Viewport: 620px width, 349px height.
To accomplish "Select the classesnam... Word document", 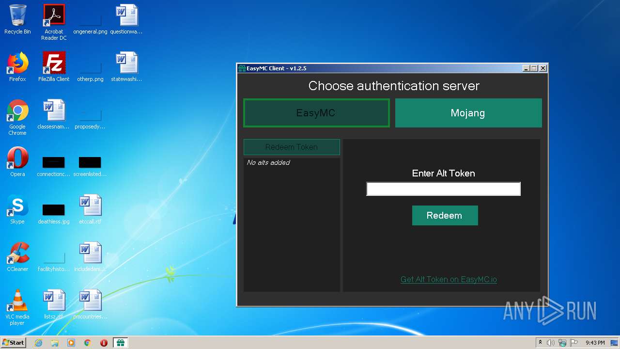I will click(54, 115).
